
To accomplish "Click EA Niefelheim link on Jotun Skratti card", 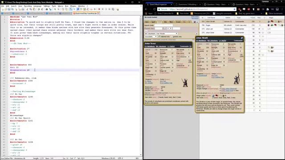I will (201, 40).
